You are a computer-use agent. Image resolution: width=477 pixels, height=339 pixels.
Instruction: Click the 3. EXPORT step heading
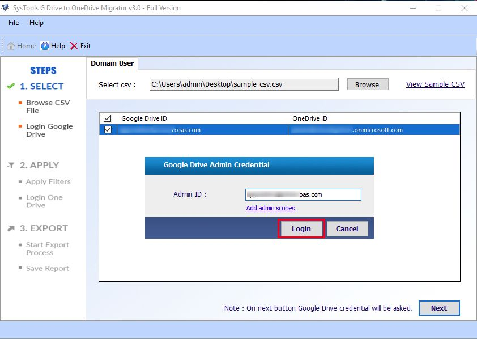point(44,228)
